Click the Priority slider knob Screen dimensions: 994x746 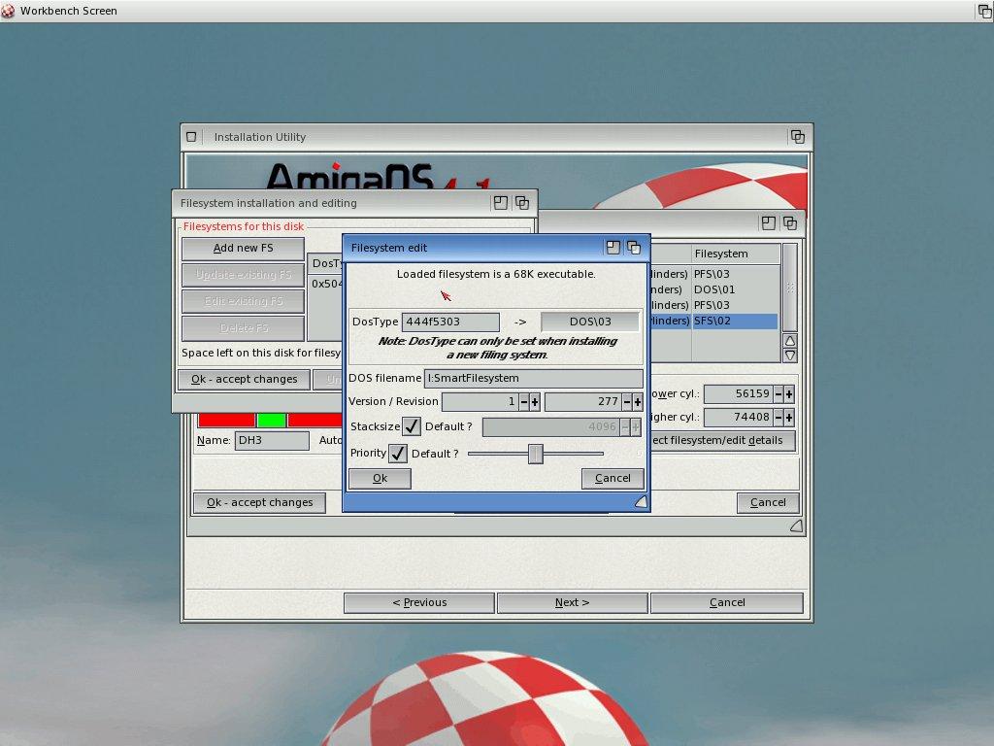[x=536, y=454]
